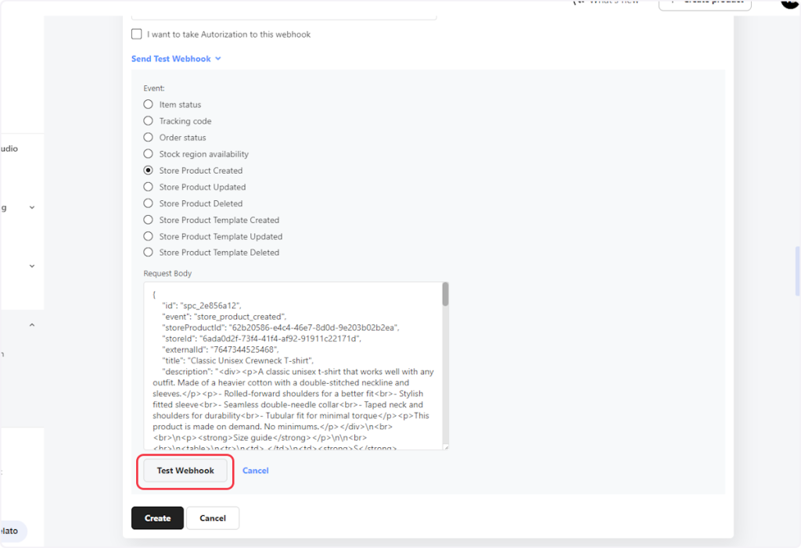Click the Request Body scrollbar thumb
Screen dimensions: 801x548
(x=445, y=295)
